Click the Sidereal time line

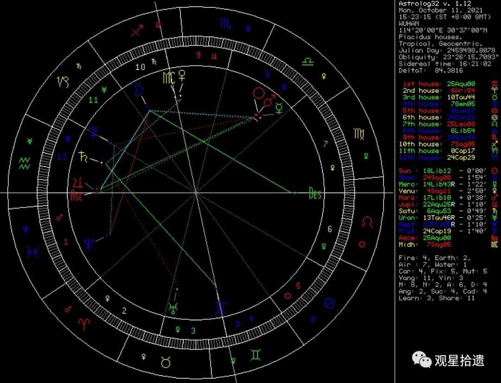point(445,64)
